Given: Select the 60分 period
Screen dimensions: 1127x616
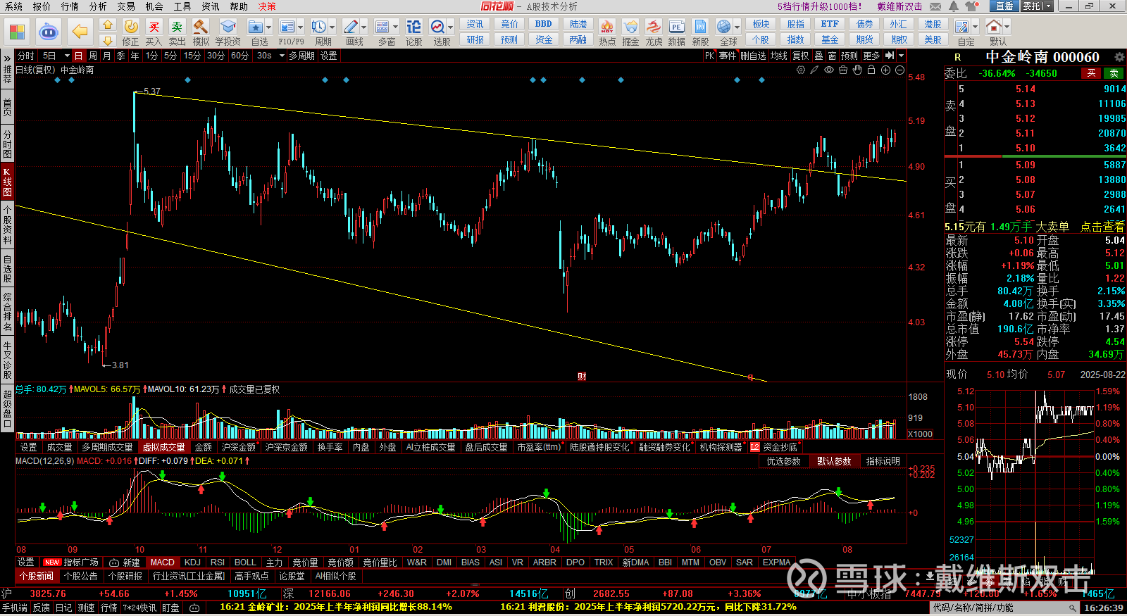Looking at the screenshot, I should tap(239, 56).
